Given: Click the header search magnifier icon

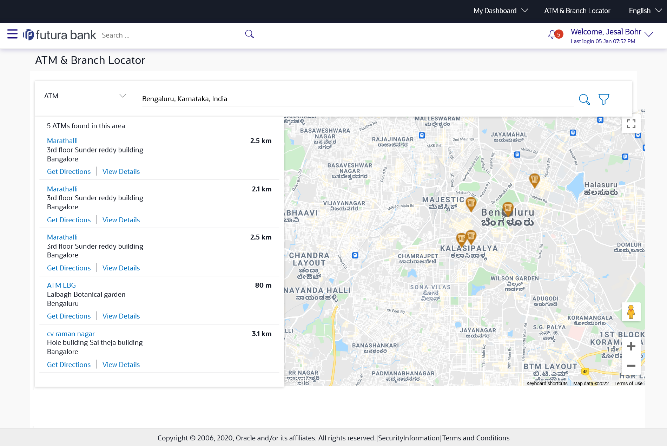Looking at the screenshot, I should 249,34.
